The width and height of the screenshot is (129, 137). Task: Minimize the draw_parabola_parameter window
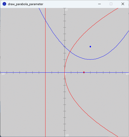(x=99, y=4)
